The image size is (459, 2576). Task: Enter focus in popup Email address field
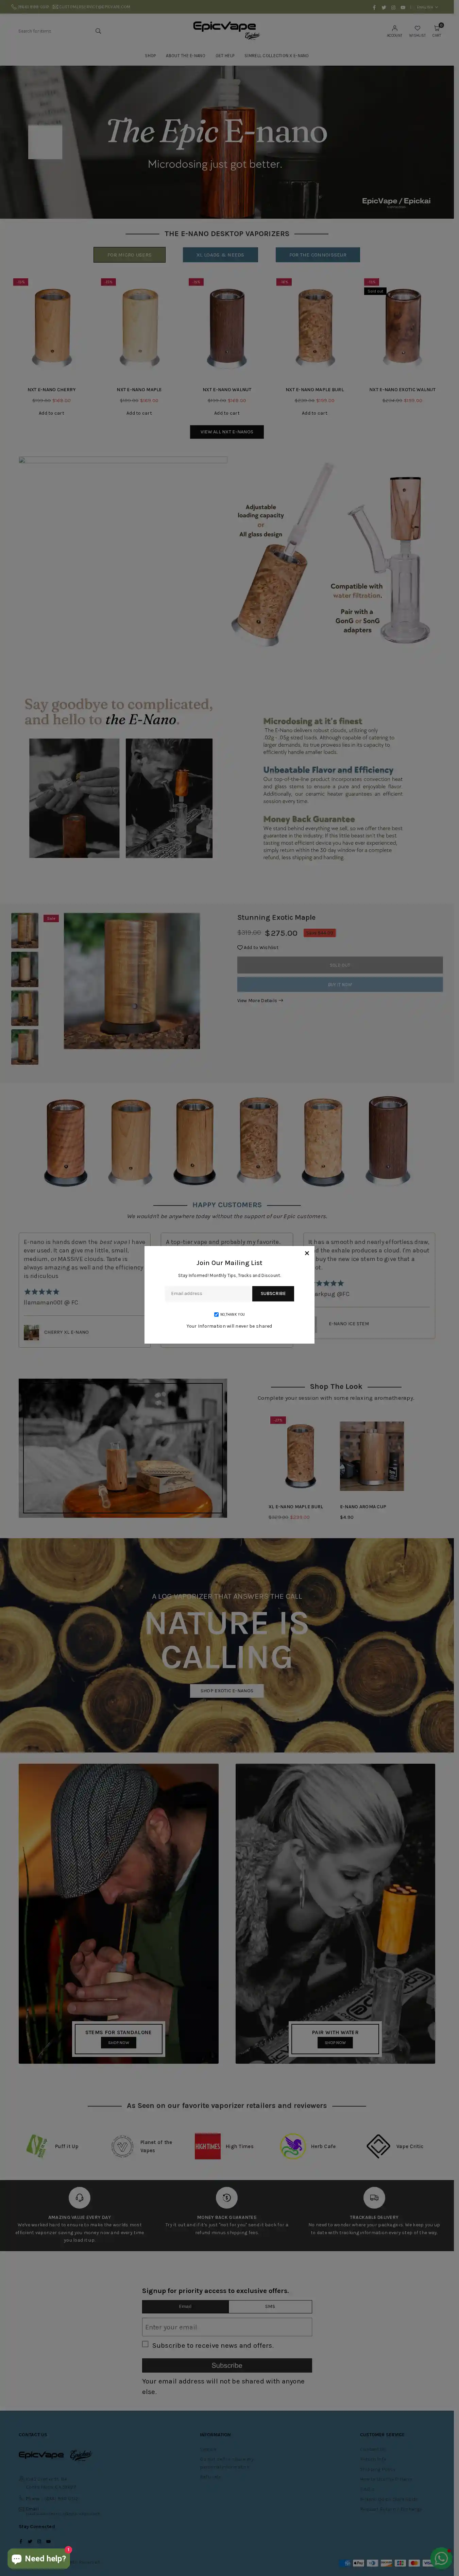[208, 1293]
